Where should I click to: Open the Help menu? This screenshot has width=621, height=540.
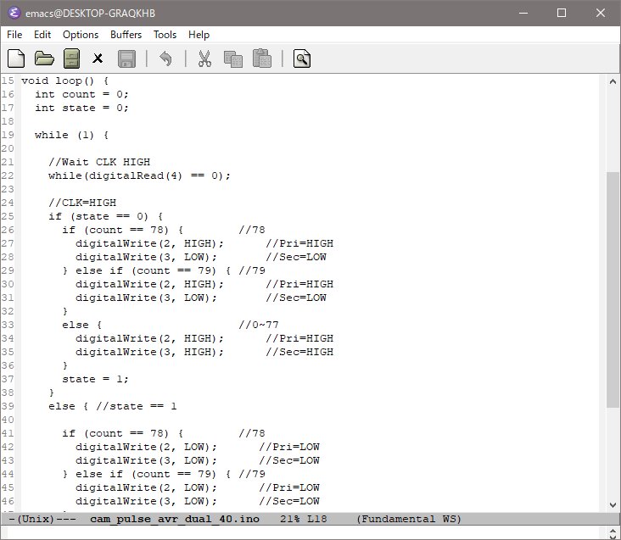(199, 35)
